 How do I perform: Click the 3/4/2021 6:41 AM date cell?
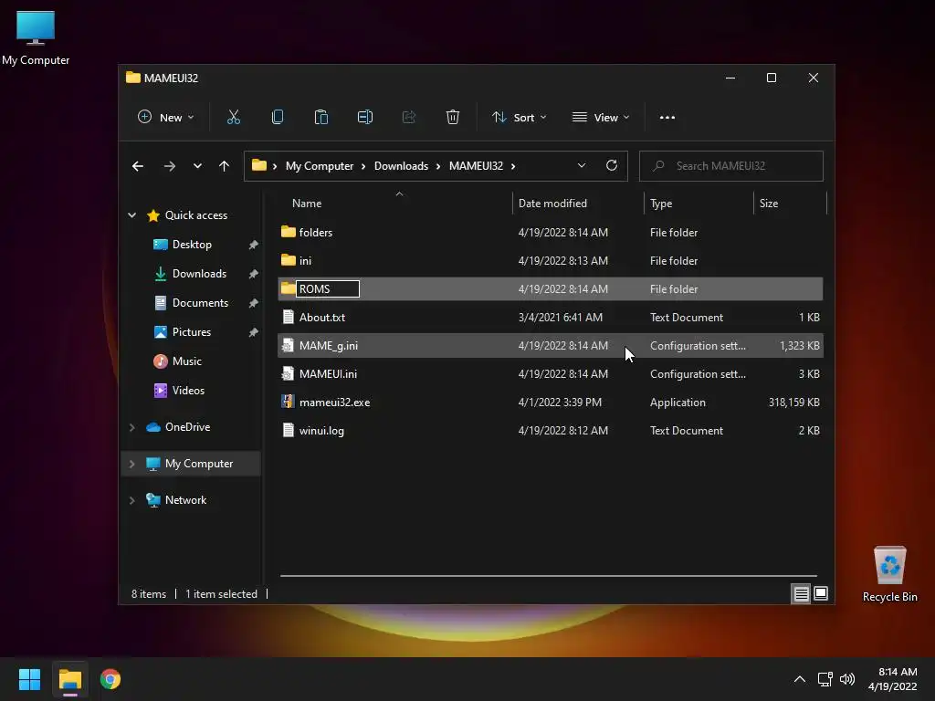(561, 317)
